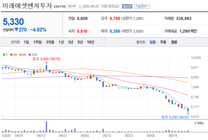Viewport: 208px width, 140px height.
Task: Click the 하한가 3,920 lower limit text
Action: pos(132,31)
